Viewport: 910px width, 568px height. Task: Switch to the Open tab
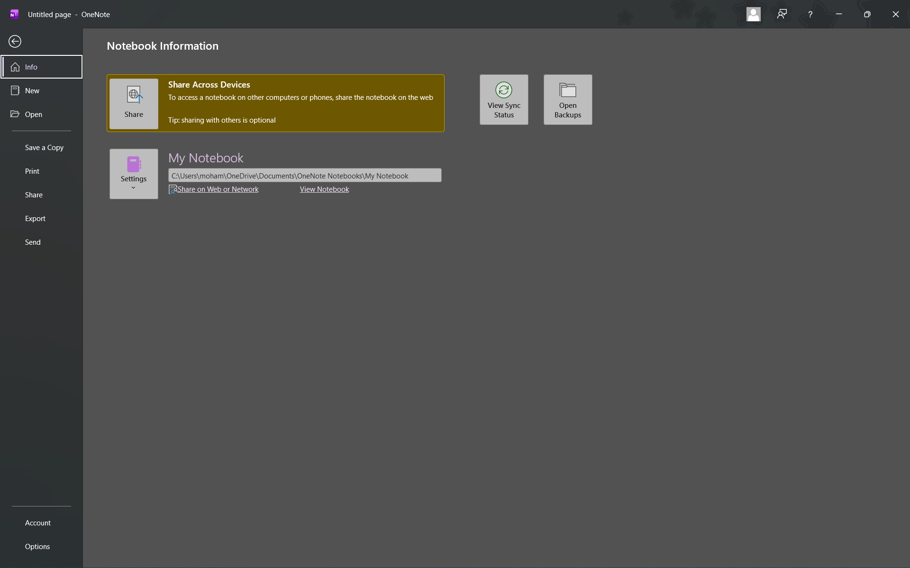point(42,114)
